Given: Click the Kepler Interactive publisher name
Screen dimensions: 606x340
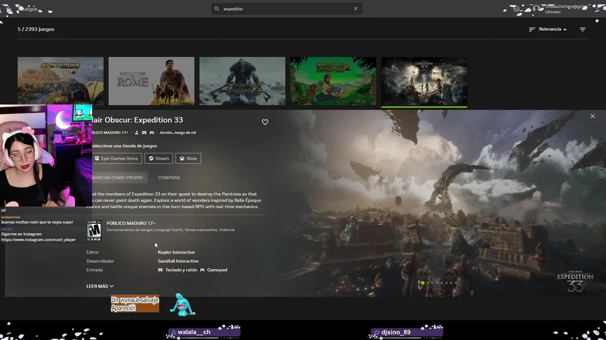Looking at the screenshot, I should [176, 252].
